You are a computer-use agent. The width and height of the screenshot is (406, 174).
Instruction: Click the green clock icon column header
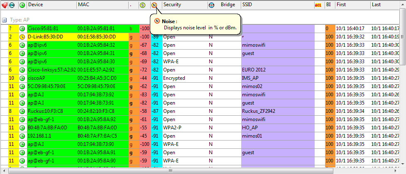tap(22, 5)
